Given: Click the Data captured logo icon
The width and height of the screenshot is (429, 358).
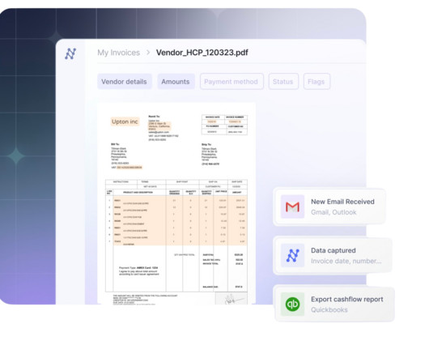Looking at the screenshot, I should click(292, 255).
